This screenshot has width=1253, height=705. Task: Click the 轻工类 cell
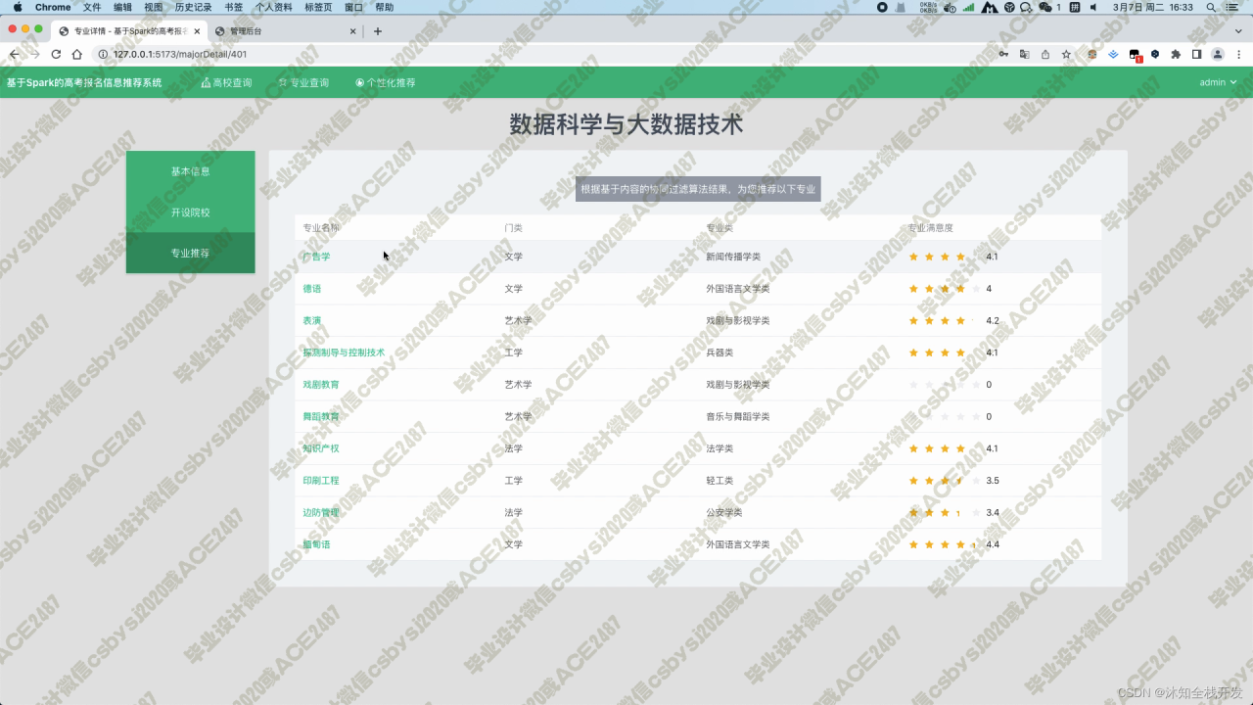(719, 481)
